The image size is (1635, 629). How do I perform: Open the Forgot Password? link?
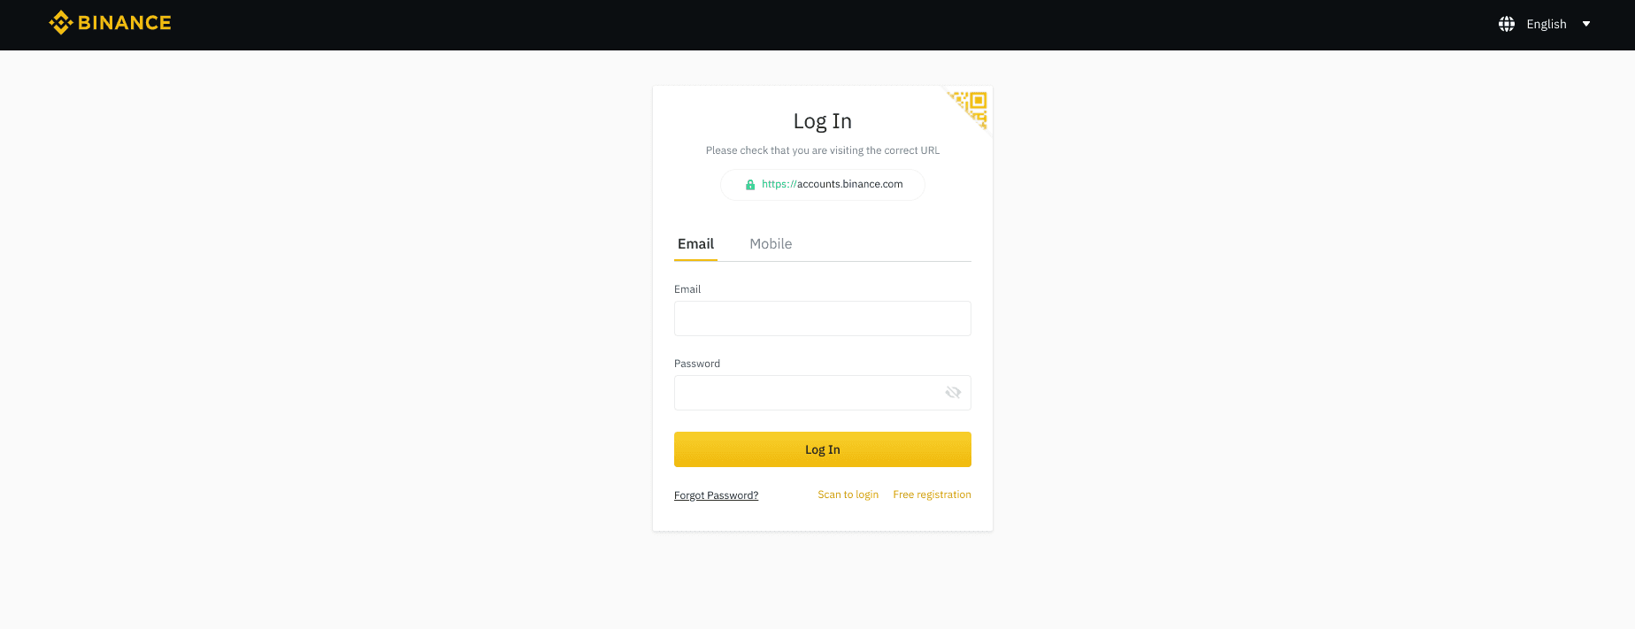click(x=716, y=495)
